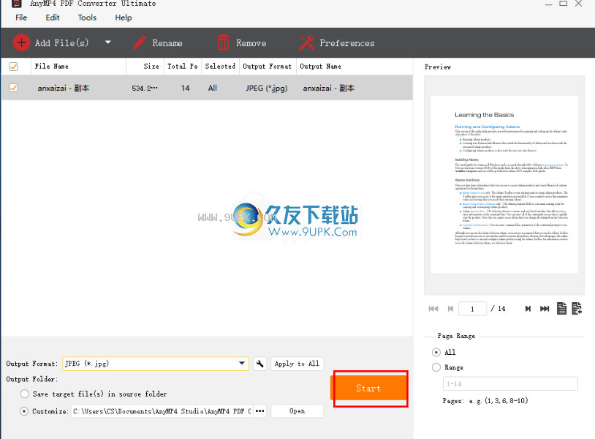Go to the next preview page

528,308
